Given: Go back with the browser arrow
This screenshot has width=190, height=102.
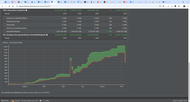Looking at the screenshot, I should pos(2,6).
